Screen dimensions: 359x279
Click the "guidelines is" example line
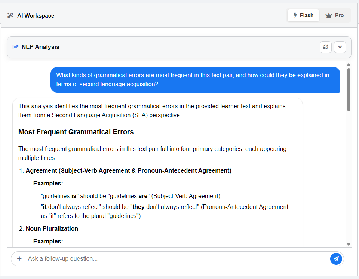tap(130, 196)
